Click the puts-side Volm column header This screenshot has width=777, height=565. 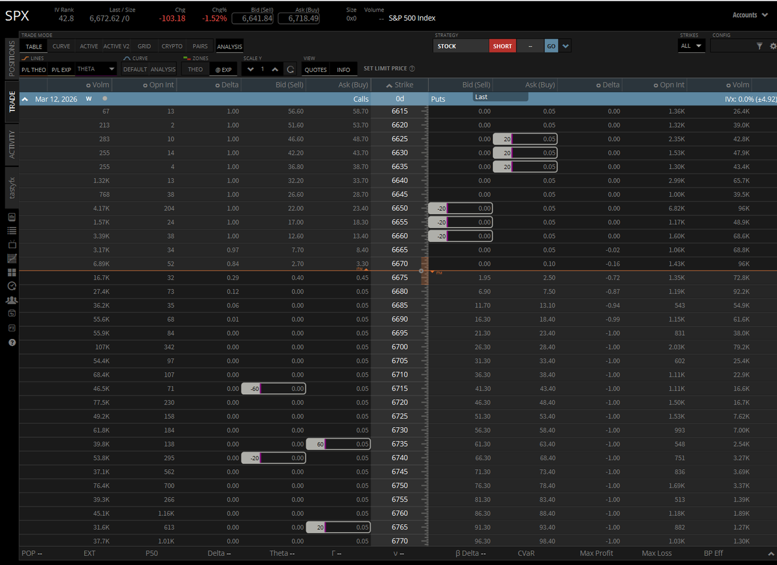pos(737,85)
